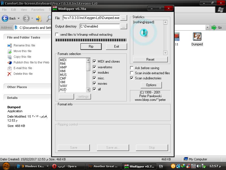
Task: Click the Forward arrow icon in Explorer
Action: 26,18
